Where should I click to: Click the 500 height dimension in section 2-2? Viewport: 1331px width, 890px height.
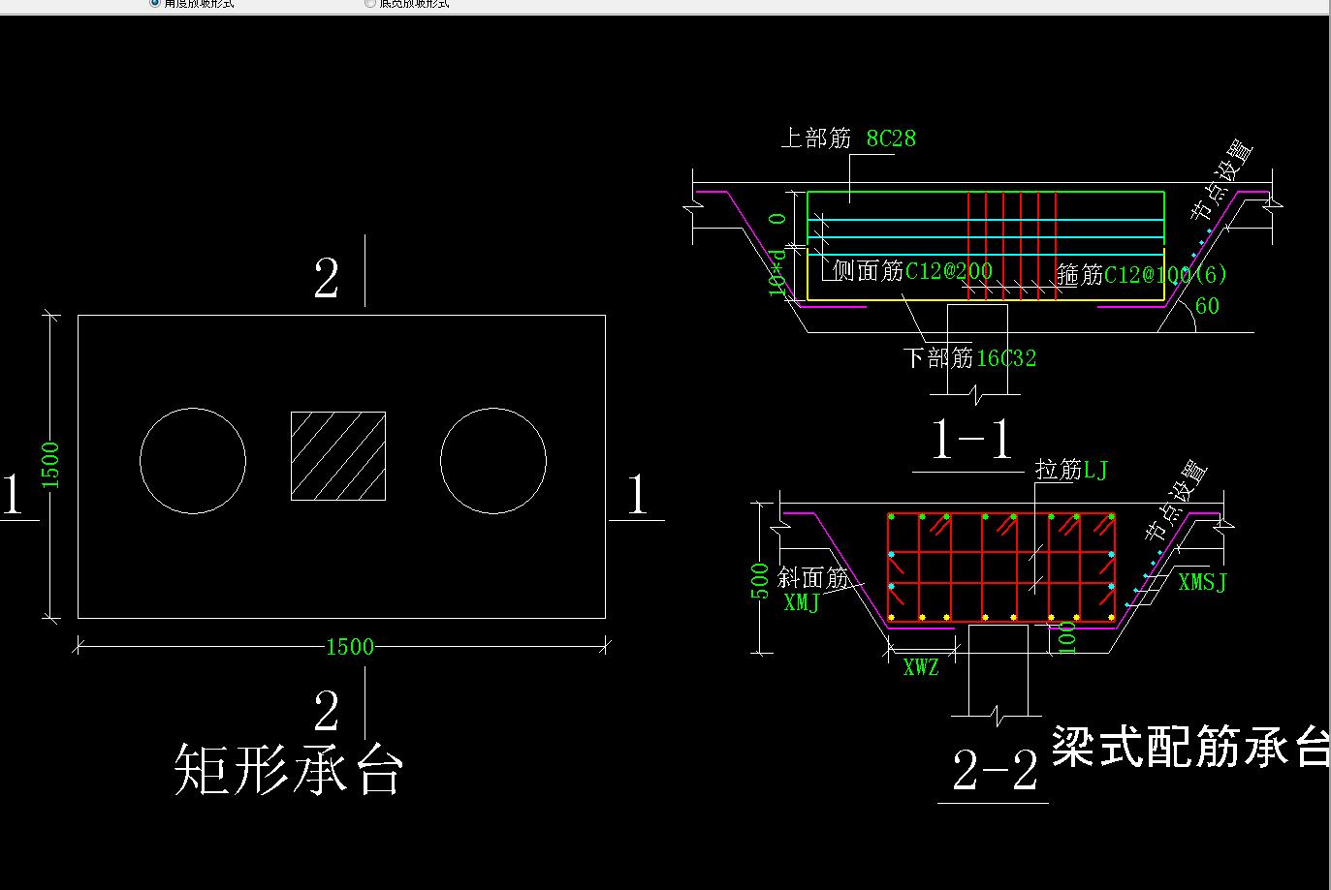[x=760, y=581]
